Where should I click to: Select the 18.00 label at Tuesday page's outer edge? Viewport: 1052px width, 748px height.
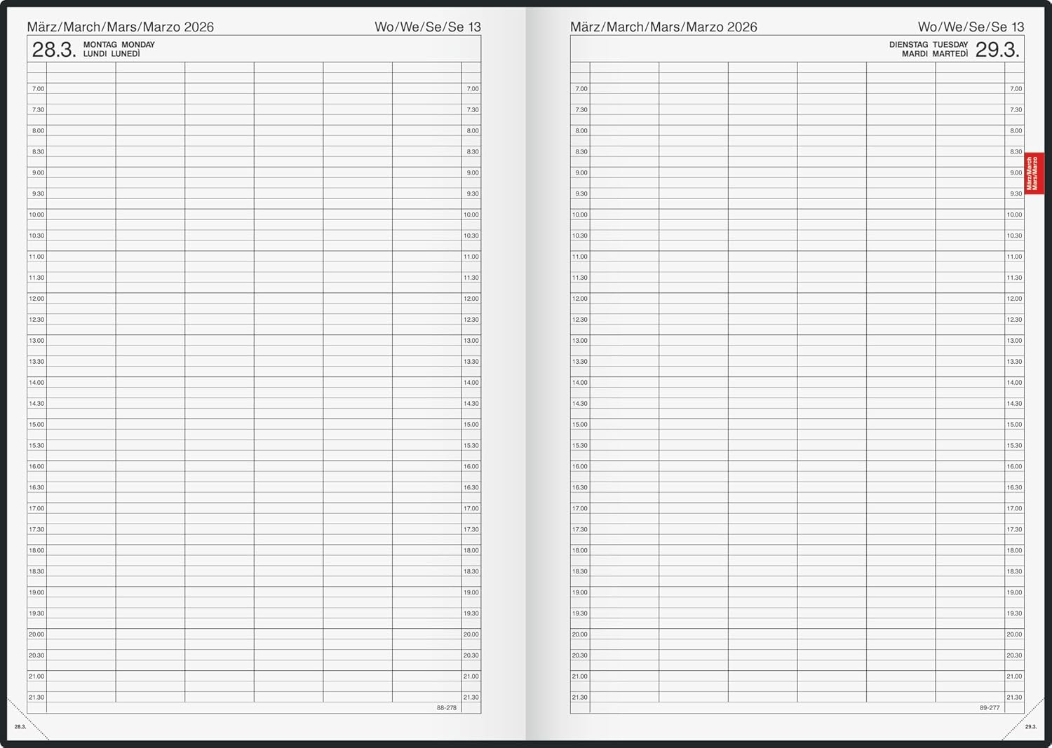pos(1014,550)
